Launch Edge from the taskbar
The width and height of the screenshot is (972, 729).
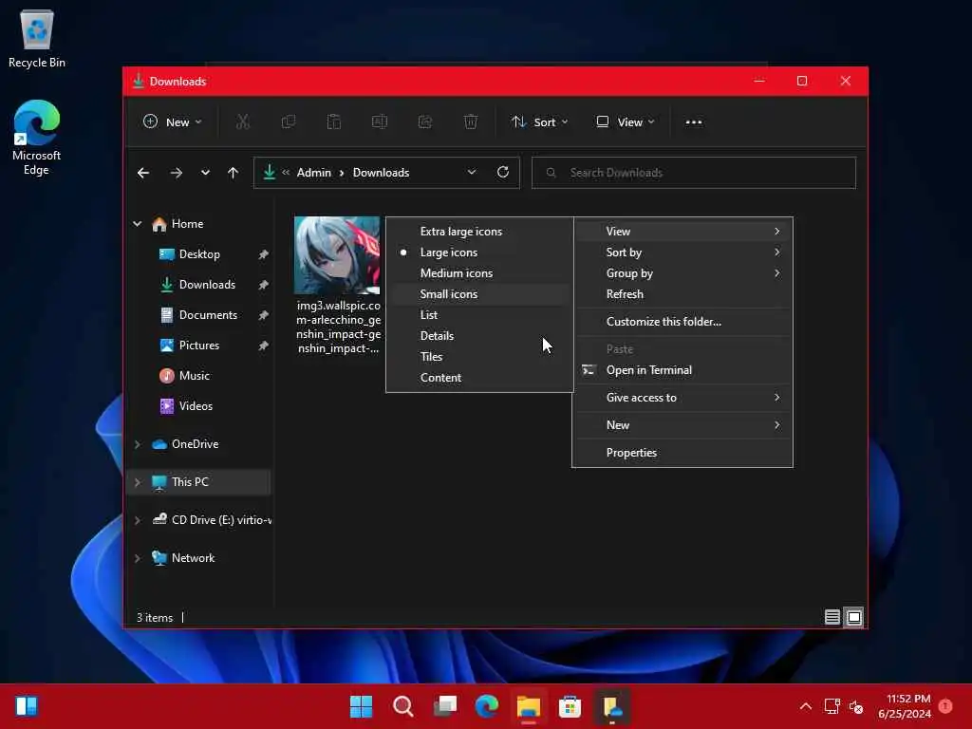coord(487,706)
